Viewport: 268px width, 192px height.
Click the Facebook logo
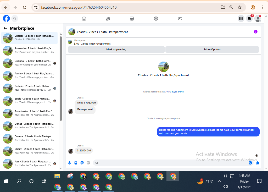[x=6, y=19]
